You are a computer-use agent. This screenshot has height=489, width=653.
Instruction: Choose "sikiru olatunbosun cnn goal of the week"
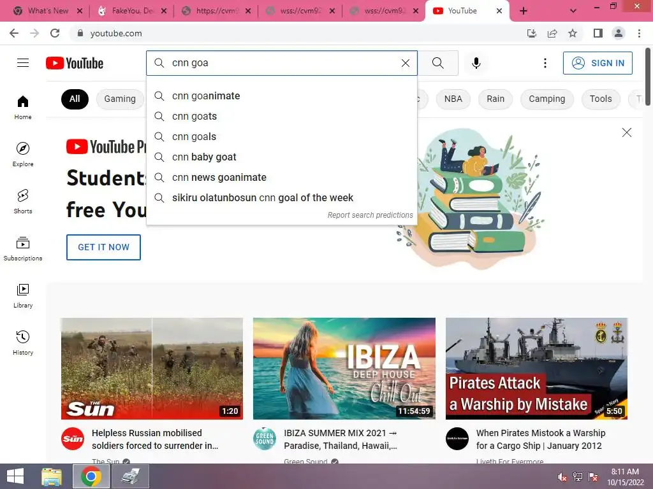click(282, 198)
